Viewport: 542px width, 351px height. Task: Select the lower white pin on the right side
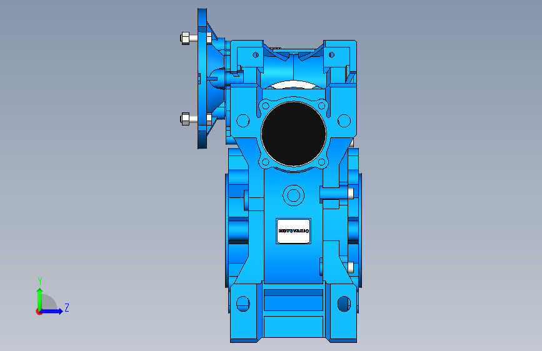pos(350,268)
